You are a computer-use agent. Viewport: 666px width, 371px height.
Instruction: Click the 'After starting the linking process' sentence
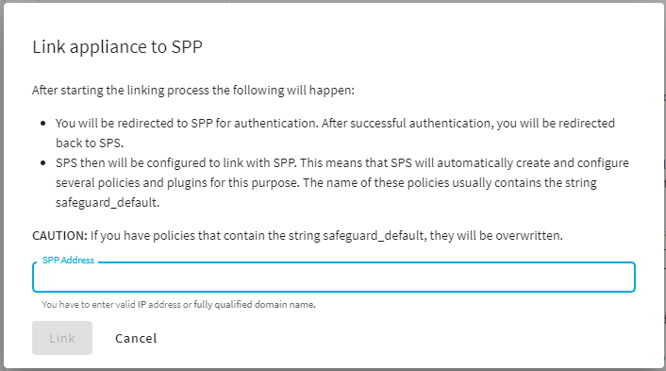point(193,90)
